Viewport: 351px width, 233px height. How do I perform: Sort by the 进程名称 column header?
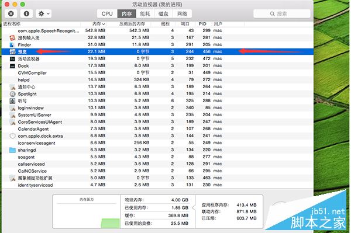[42, 24]
